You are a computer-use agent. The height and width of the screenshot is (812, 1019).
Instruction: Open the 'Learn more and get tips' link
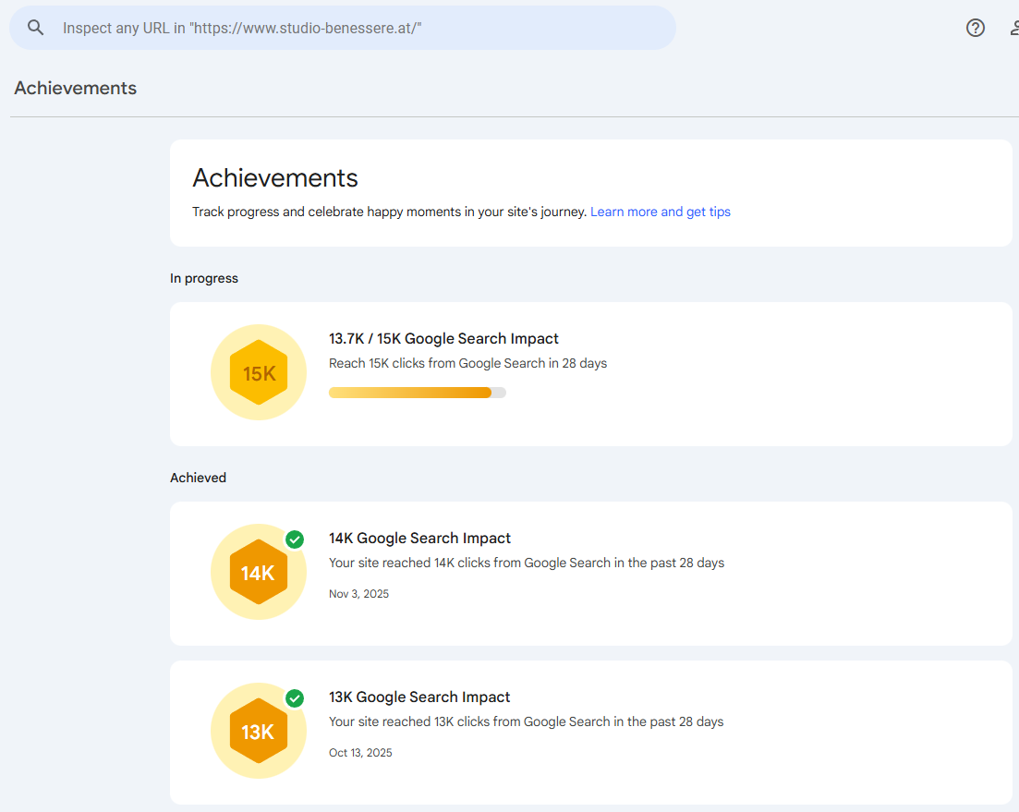pos(660,212)
